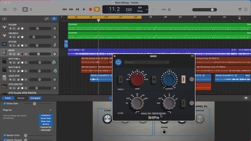Click the Rewind transport button
Screen dimensions: 251x141
click(x=64, y=9)
